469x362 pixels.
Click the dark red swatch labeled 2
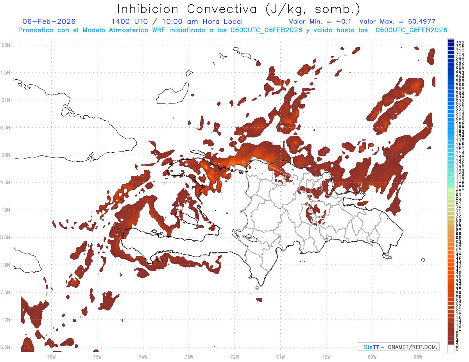tap(451, 344)
